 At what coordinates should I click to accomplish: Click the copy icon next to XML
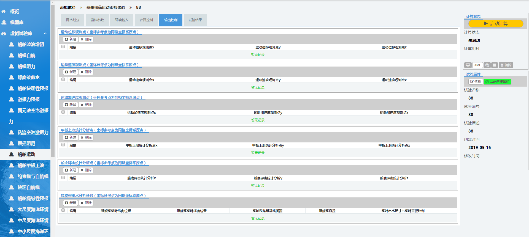(x=487, y=65)
